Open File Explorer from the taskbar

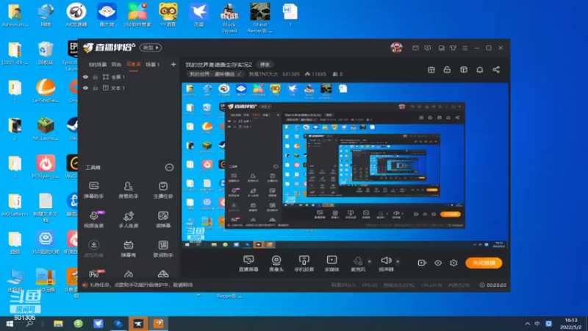coord(58,324)
